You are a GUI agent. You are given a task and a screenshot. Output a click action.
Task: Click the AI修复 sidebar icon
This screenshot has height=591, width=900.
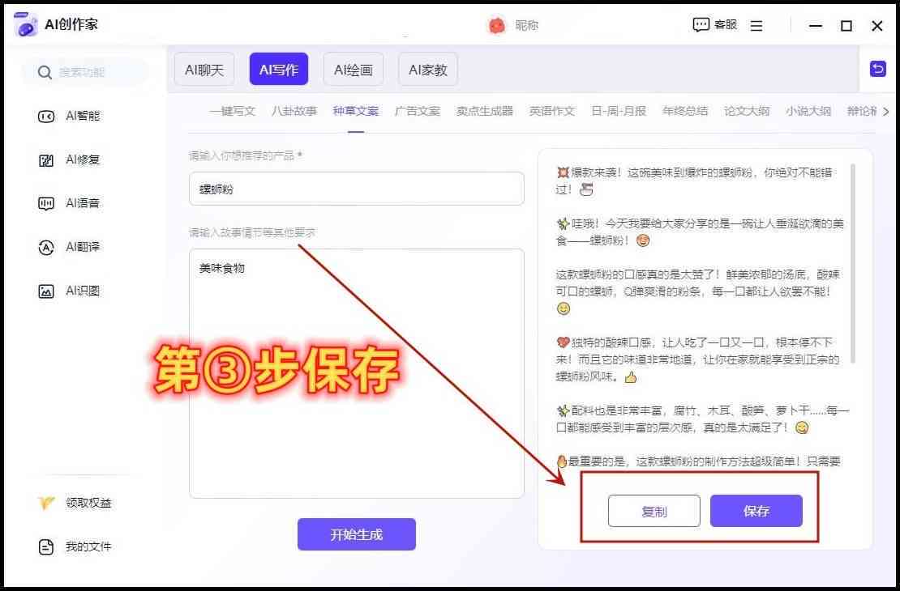click(46, 160)
